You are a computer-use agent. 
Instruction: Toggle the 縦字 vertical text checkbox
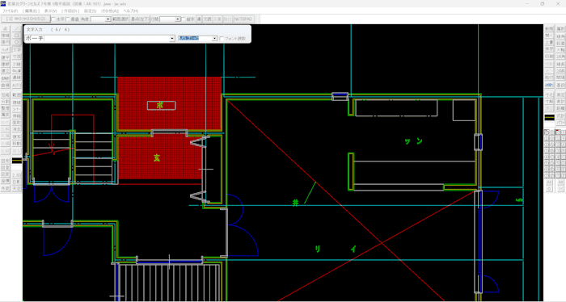point(184,19)
